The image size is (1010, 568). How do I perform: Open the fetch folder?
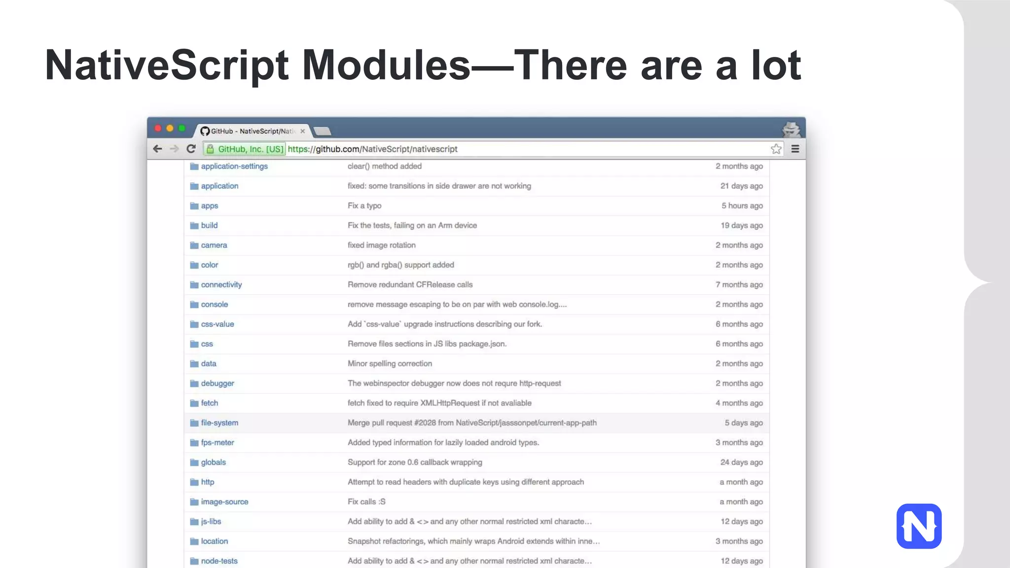pos(210,403)
